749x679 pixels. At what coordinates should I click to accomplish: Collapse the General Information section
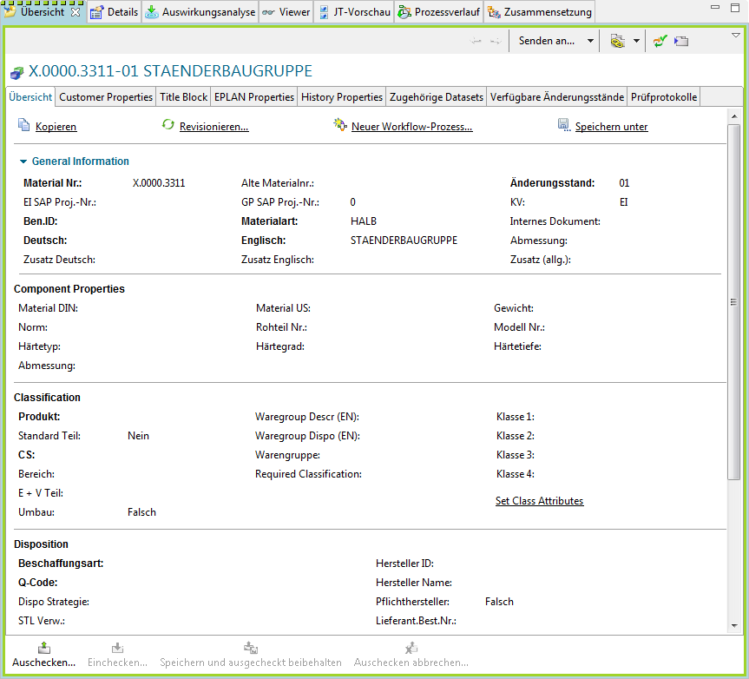coord(23,162)
